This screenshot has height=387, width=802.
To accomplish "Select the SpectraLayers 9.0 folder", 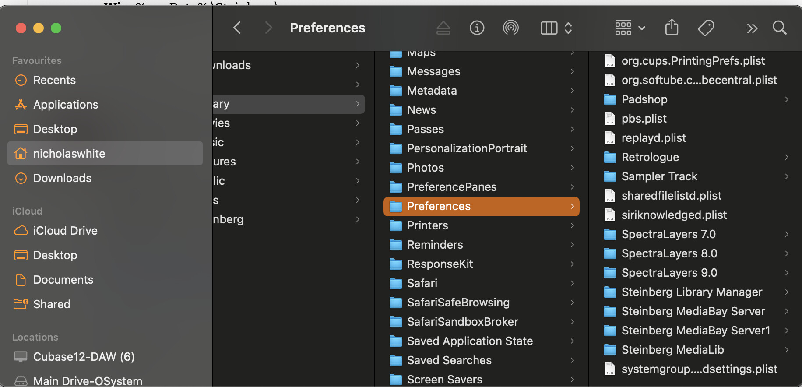I will pyautogui.click(x=669, y=273).
